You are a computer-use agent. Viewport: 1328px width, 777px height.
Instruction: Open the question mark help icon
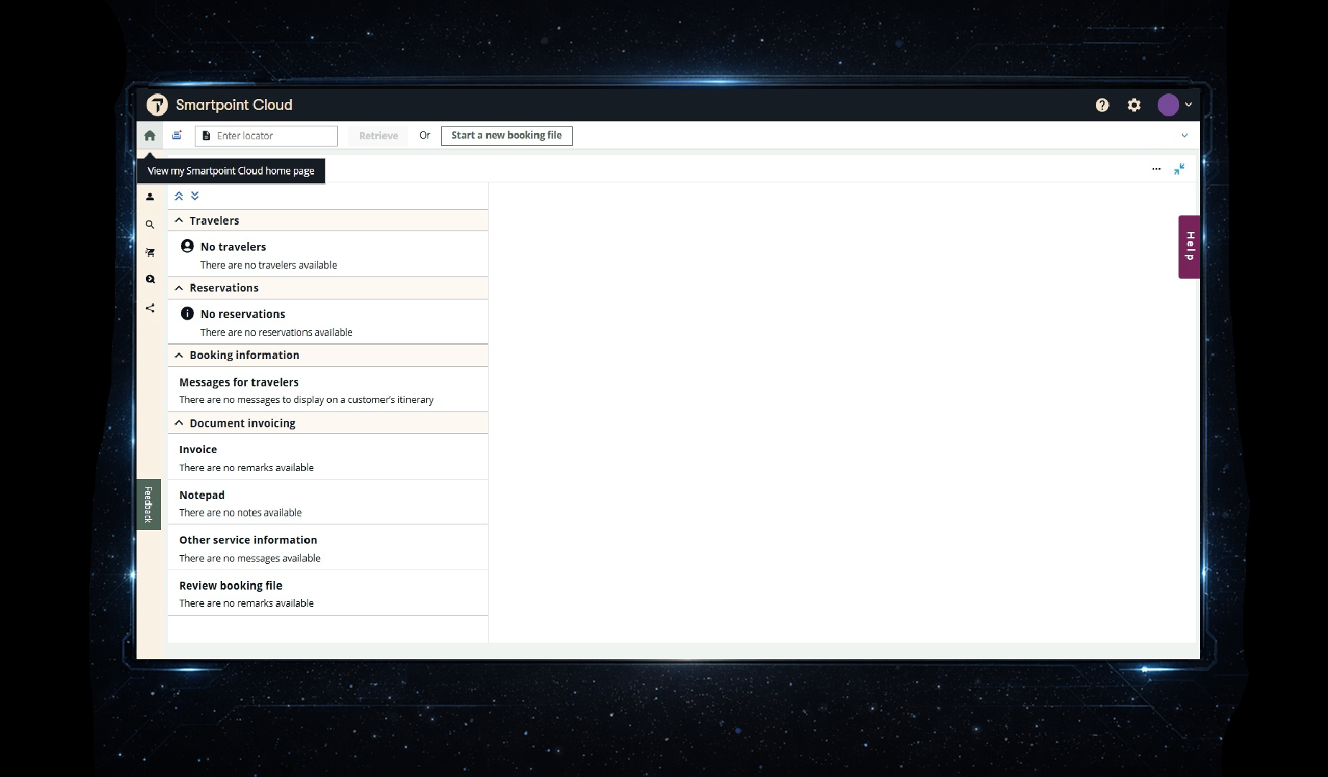point(1102,105)
